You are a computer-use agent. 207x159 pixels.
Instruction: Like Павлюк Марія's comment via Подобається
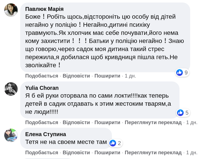[42, 76]
